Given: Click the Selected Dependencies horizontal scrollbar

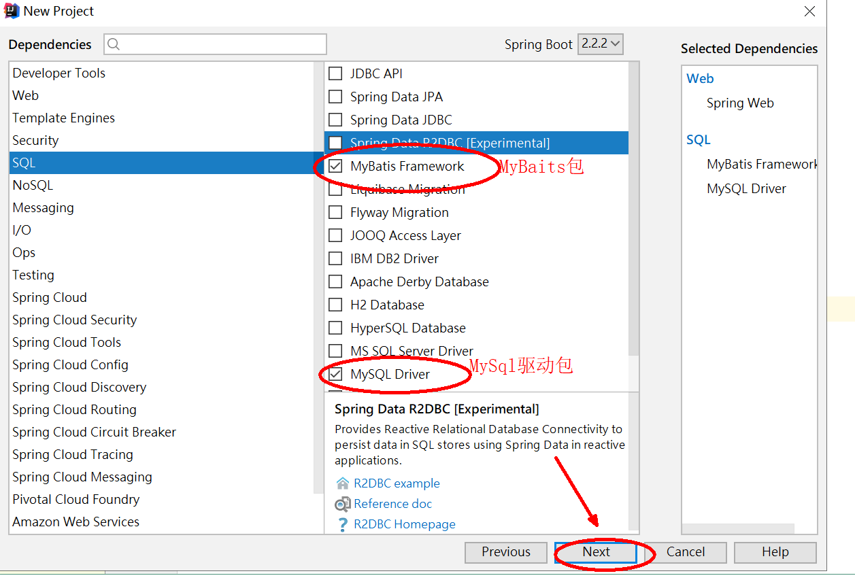Looking at the screenshot, I should 738,528.
